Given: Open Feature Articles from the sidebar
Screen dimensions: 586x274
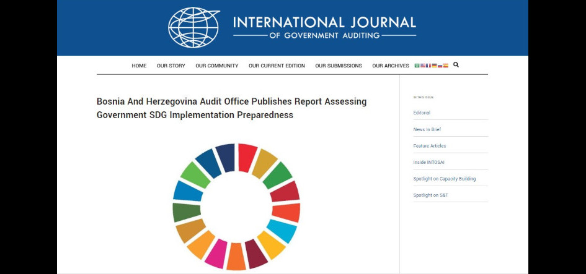Looking at the screenshot, I should pos(429,146).
